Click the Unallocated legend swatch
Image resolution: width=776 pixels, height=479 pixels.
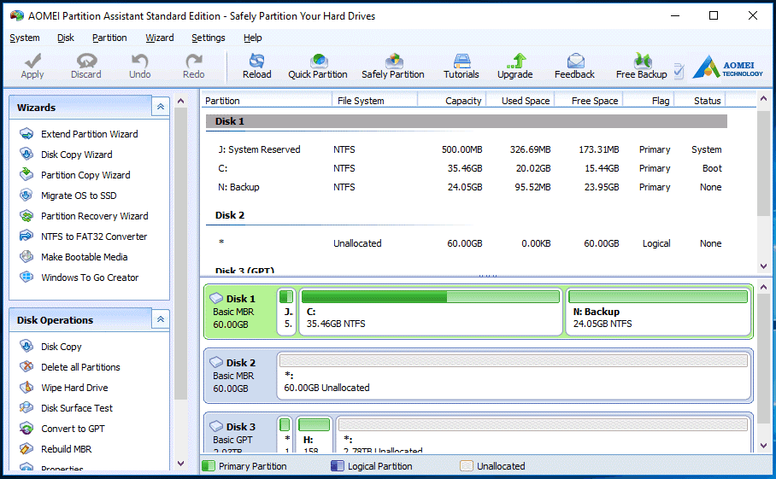[466, 465]
